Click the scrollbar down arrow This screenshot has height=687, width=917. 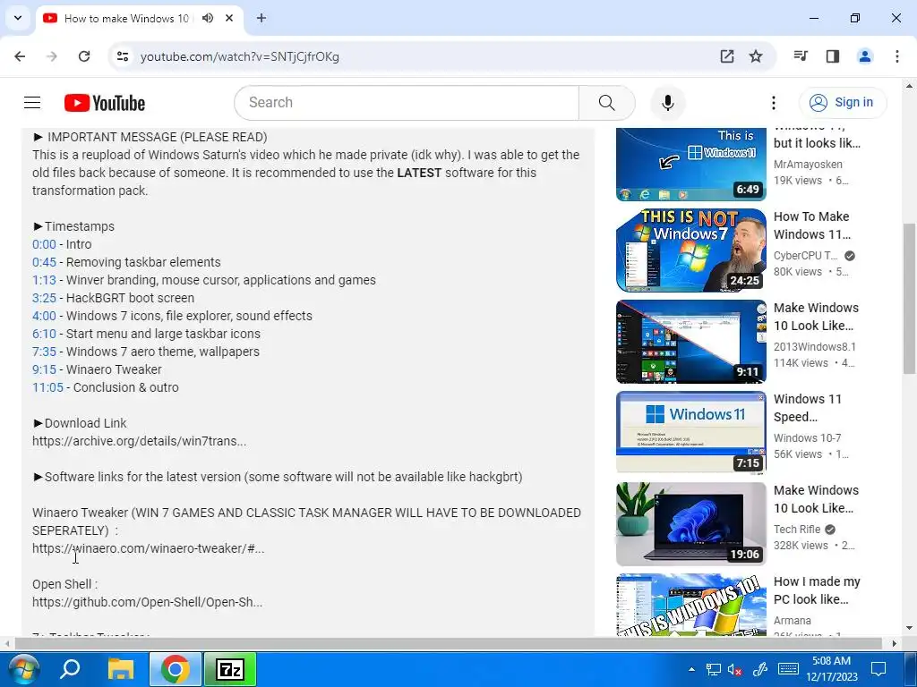coord(910,629)
